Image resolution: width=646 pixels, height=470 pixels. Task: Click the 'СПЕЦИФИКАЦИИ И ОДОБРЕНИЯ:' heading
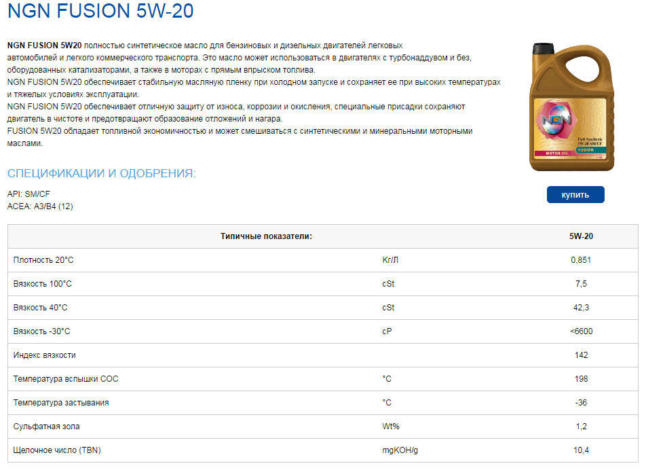[x=102, y=173]
